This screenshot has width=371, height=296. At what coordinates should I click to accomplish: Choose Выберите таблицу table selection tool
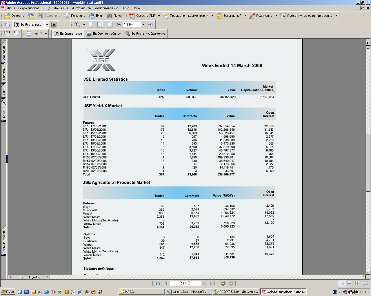coord(103,34)
